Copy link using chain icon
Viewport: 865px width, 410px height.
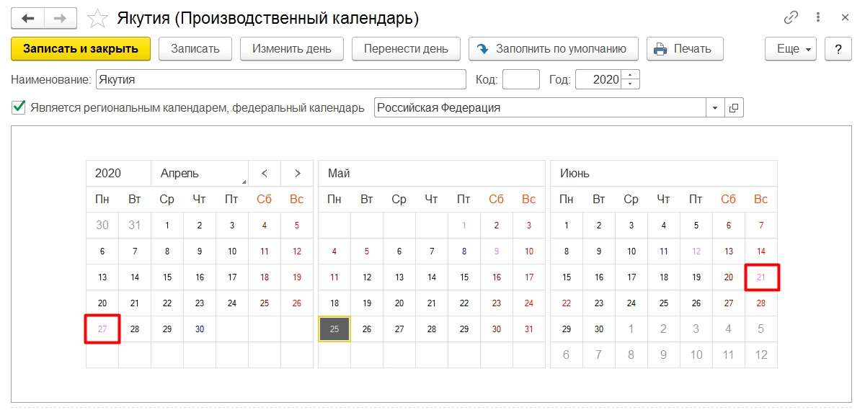791,17
